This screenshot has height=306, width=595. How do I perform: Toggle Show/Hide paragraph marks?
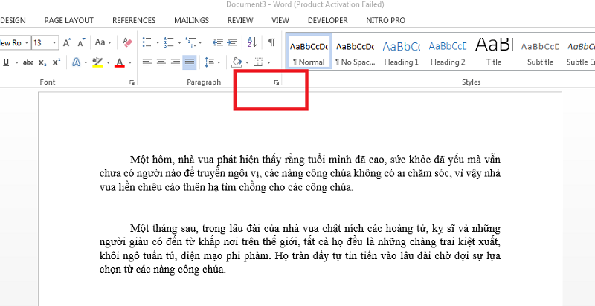pos(272,42)
